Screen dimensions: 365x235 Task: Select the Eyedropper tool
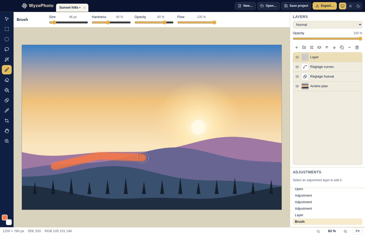pos(7,110)
